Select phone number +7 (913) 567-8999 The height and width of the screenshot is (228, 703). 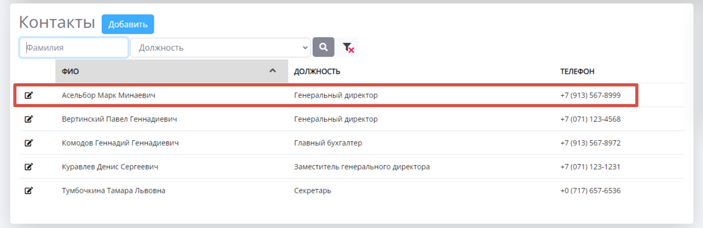[590, 95]
